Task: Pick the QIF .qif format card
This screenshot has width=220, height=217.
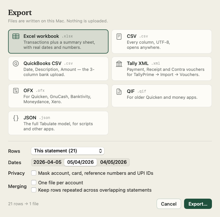Action: coord(162,96)
